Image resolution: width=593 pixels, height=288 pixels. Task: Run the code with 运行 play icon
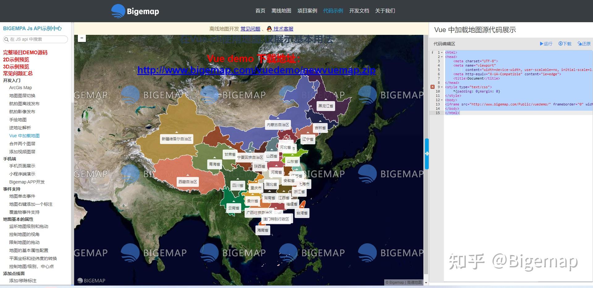pyautogui.click(x=541, y=44)
